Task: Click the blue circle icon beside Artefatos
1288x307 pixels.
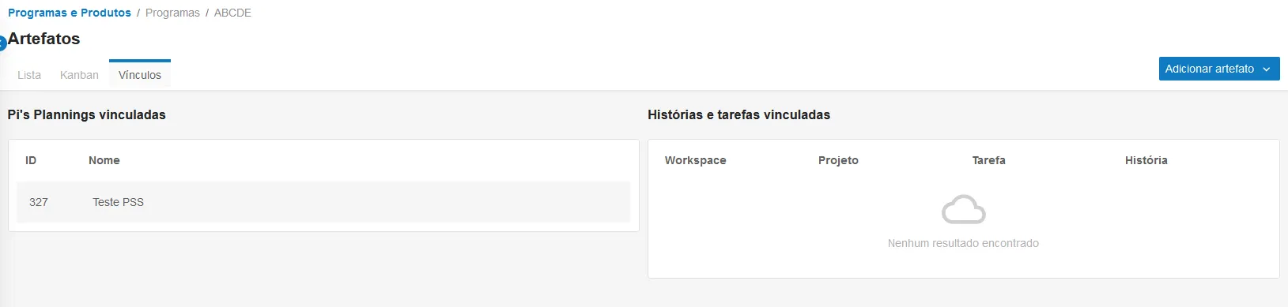Action: pyautogui.click(x=2, y=44)
